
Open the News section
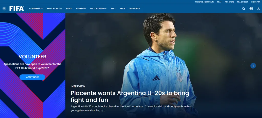(x=69, y=8)
